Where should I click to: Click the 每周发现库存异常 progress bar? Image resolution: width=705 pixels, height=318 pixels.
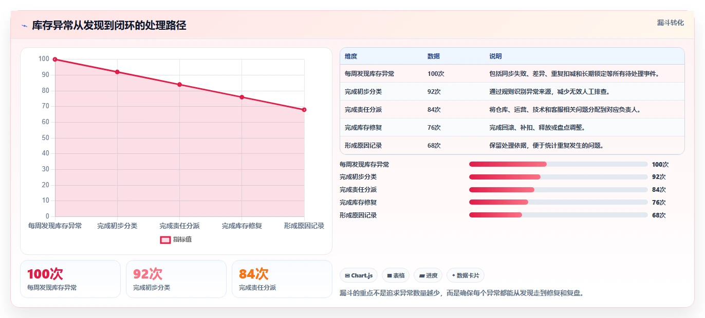pos(558,164)
